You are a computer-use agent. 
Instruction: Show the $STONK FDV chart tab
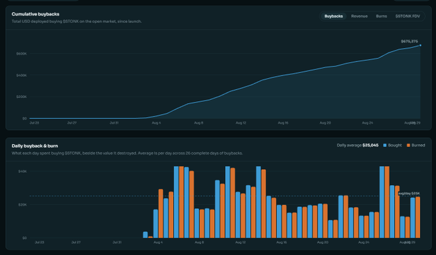pyautogui.click(x=408, y=16)
